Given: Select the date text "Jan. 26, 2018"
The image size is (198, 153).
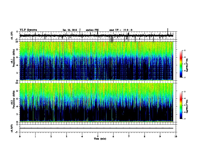Looking at the screenshot, I should pyautogui.click(x=70, y=30).
